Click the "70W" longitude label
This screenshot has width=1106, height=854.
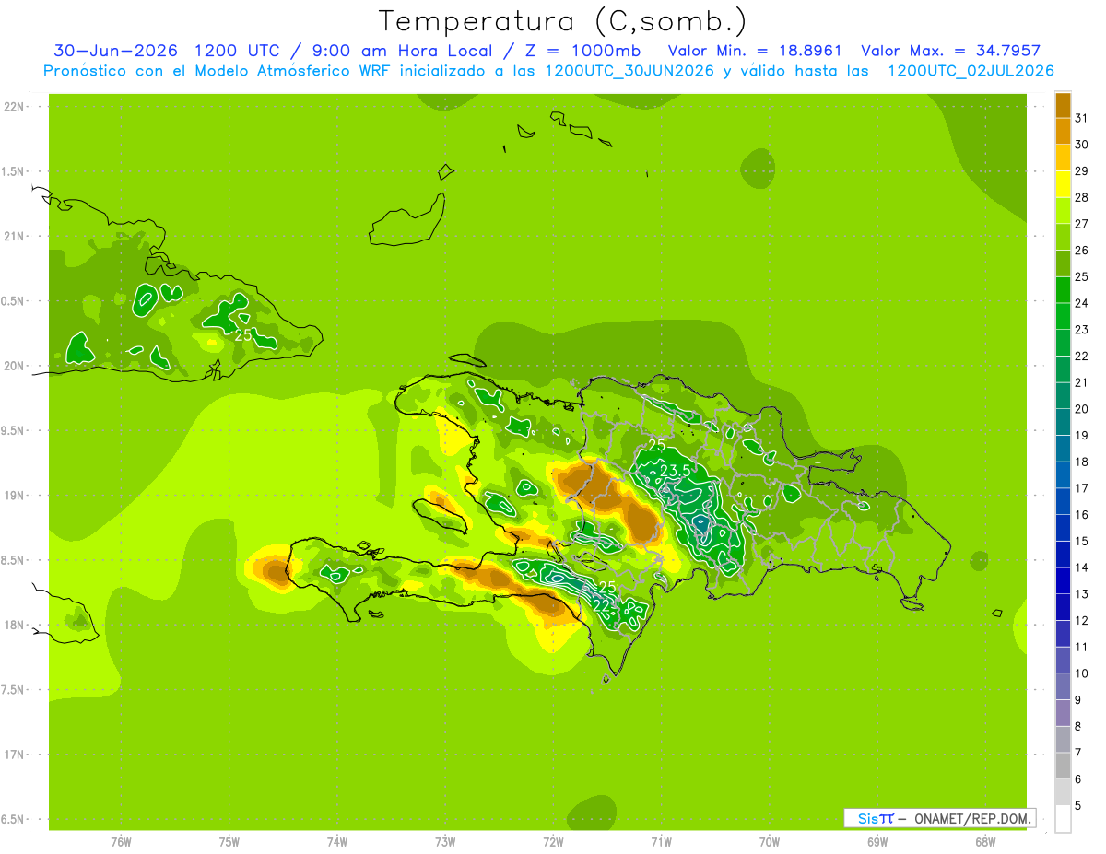(770, 842)
